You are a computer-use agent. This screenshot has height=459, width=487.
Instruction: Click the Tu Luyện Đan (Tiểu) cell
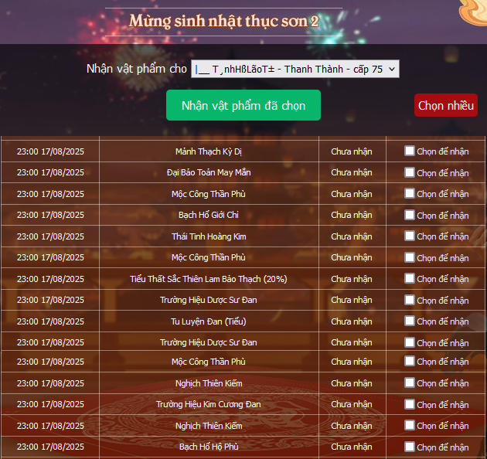pyautogui.click(x=209, y=321)
